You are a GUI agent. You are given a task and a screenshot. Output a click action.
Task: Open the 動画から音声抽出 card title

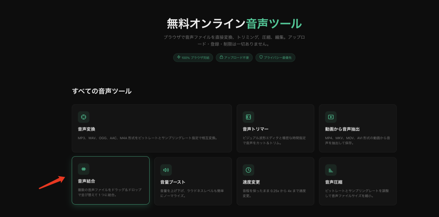click(342, 129)
